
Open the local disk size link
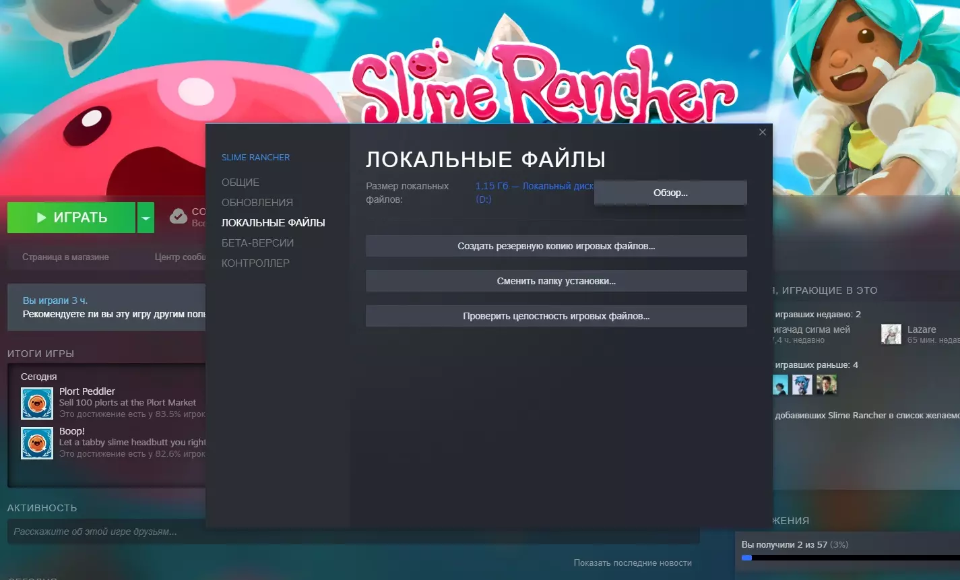click(534, 193)
